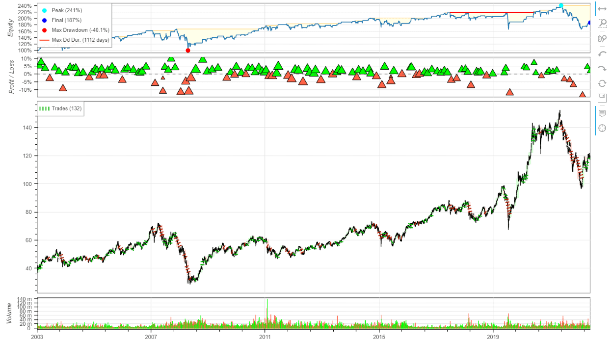Undo the last chart action
Viewport: 612px width, 341px height.
pyautogui.click(x=602, y=53)
